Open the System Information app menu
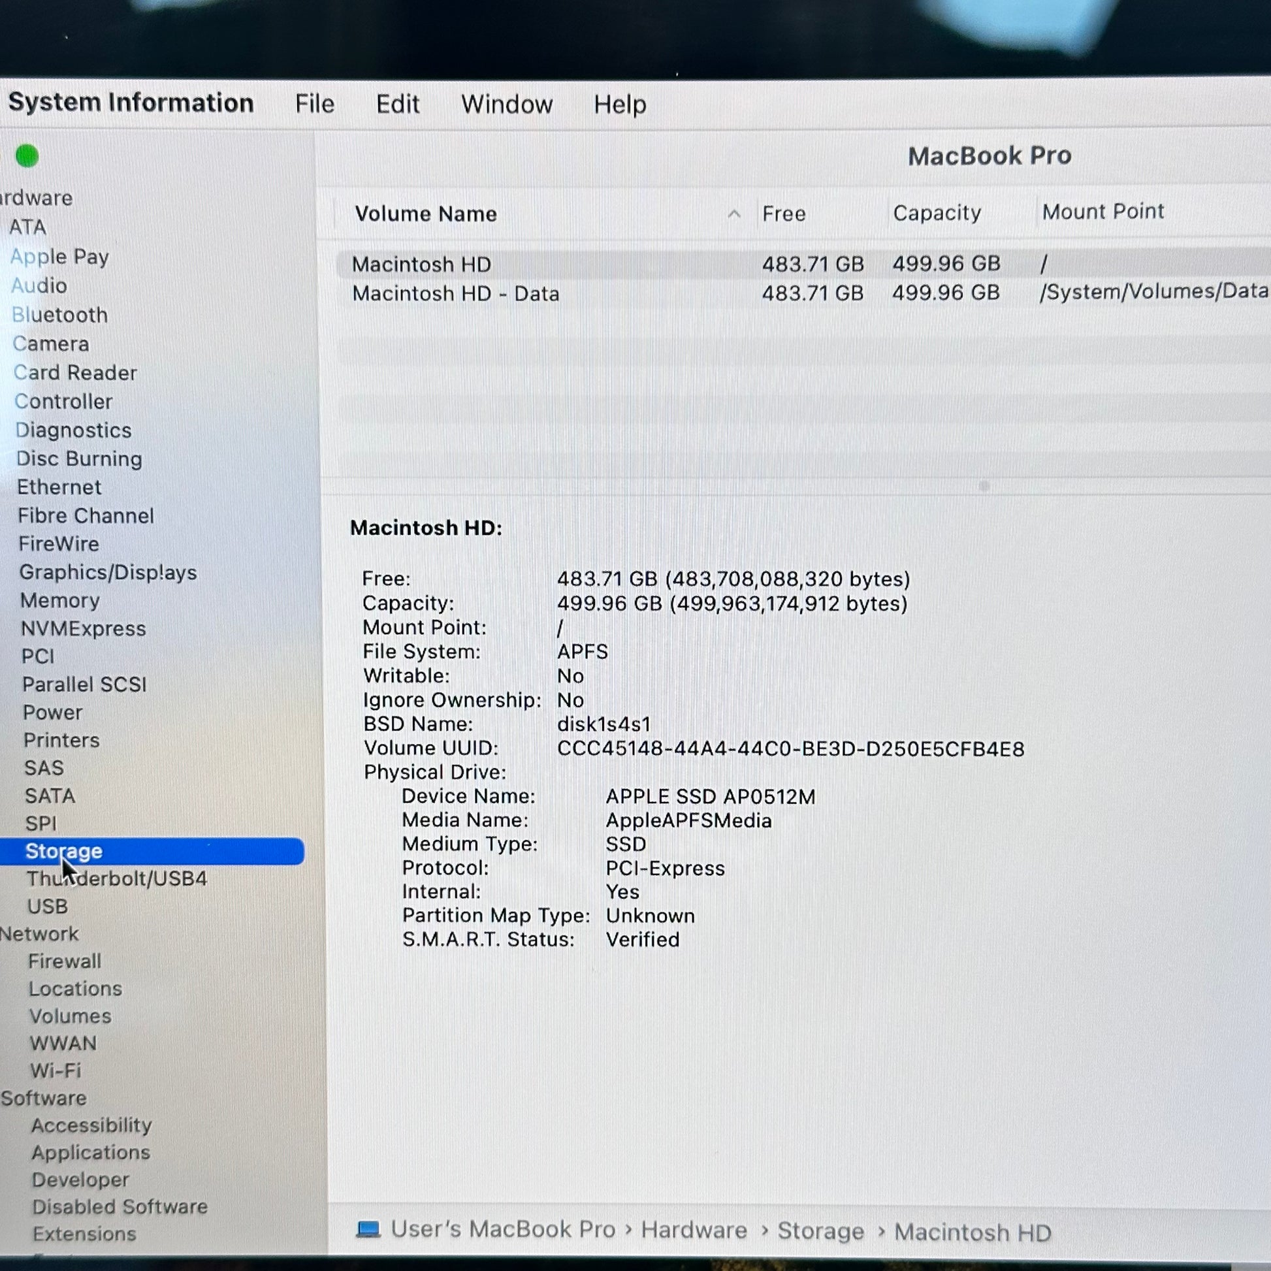Screen dimensions: 1271x1271 tap(130, 103)
